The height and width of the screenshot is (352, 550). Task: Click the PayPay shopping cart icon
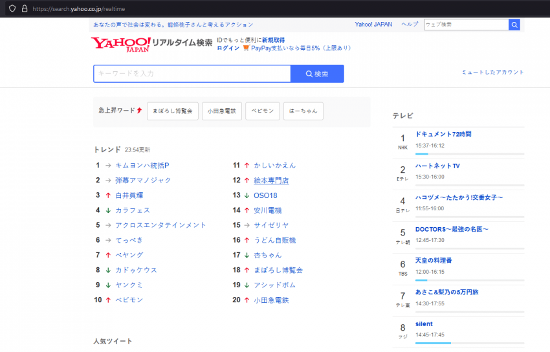(247, 48)
